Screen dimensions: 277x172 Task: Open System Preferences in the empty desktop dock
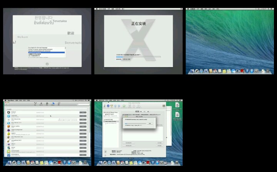256,71
